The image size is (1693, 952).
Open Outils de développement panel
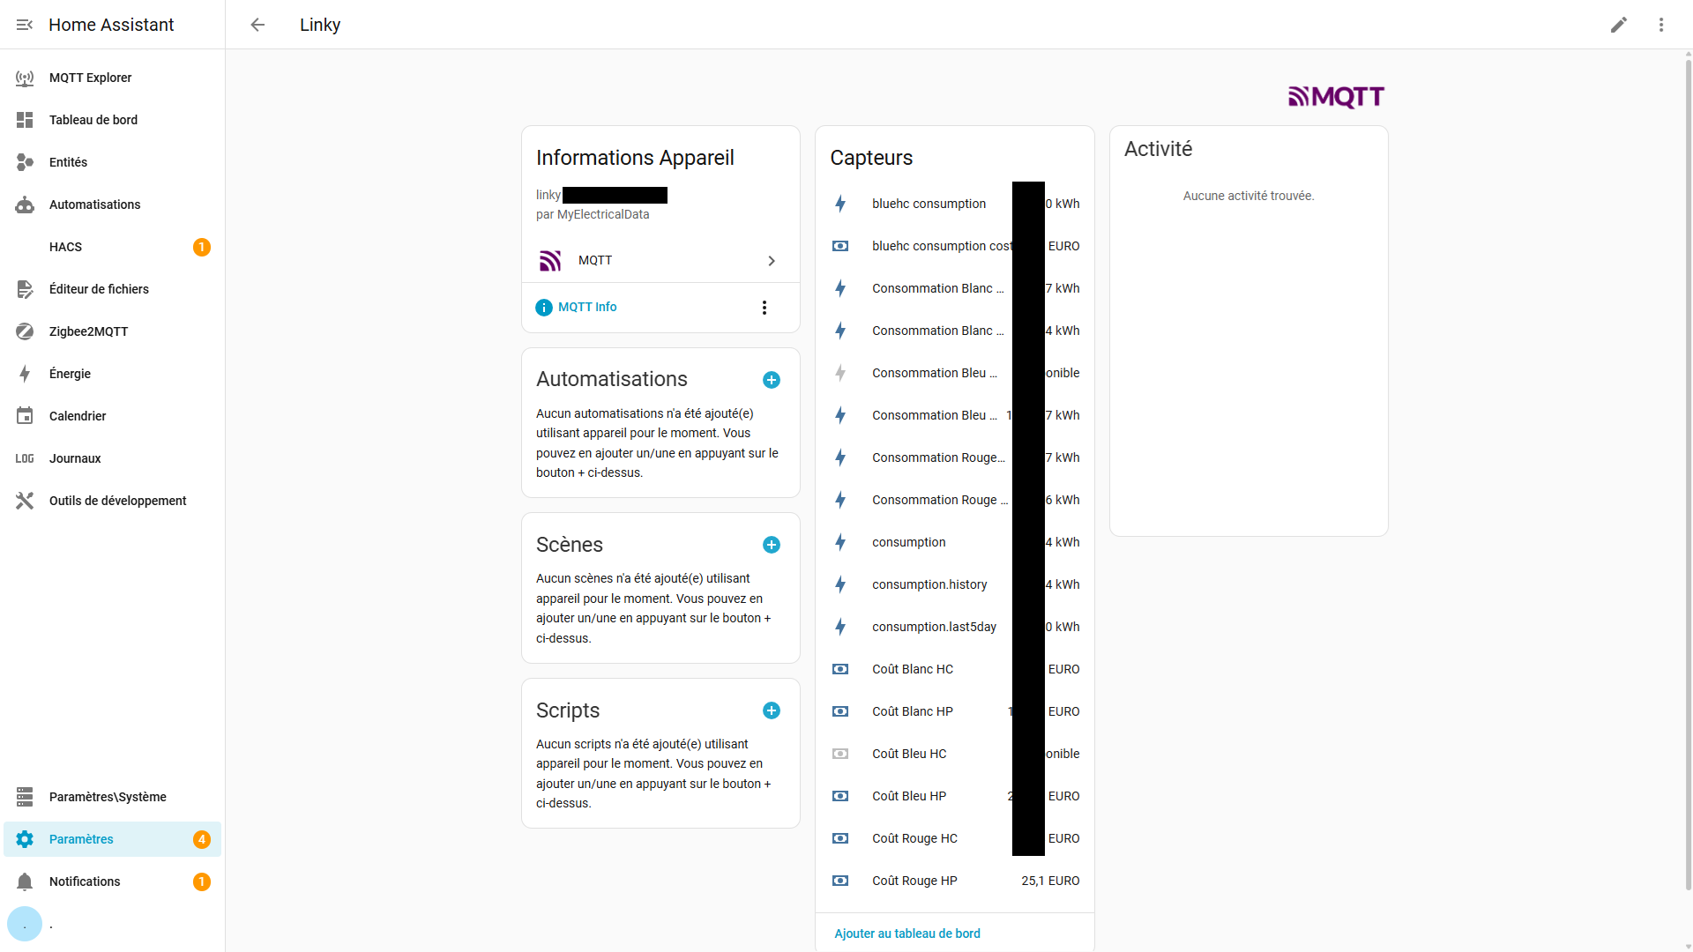click(117, 501)
